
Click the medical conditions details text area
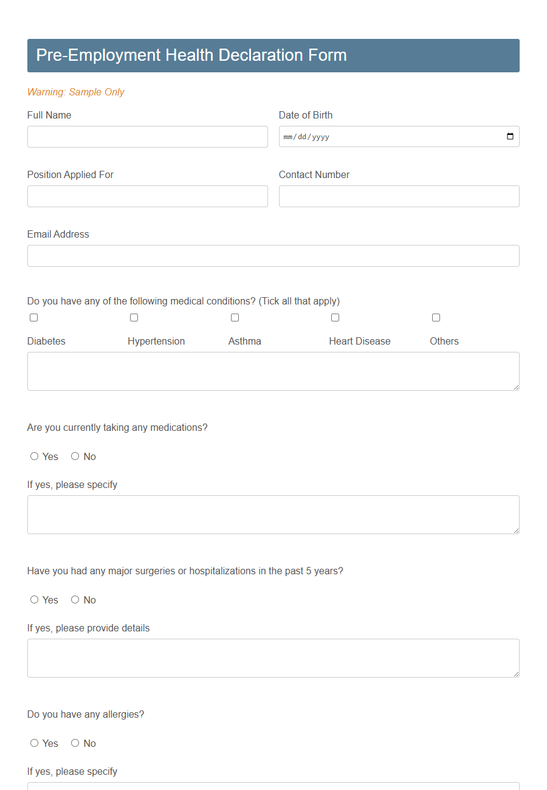click(273, 371)
